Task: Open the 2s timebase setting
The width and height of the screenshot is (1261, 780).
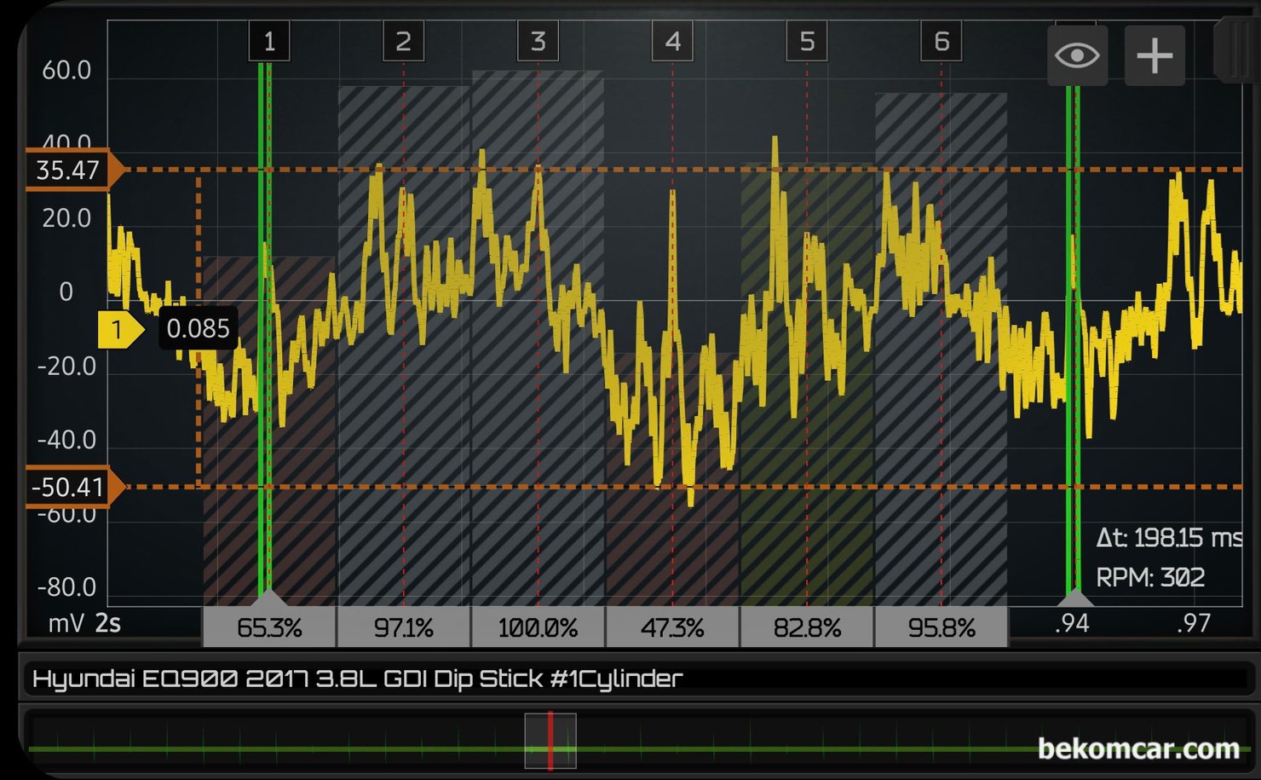Action: click(x=107, y=624)
